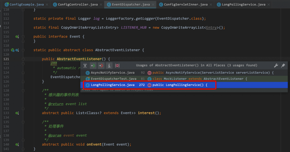
Task: Click the @param tag in the Javadoc
Action: pyautogui.click(x=55, y=135)
